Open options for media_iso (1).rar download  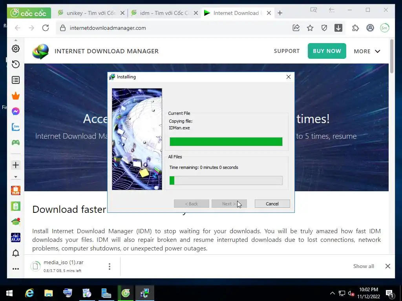pos(110,267)
